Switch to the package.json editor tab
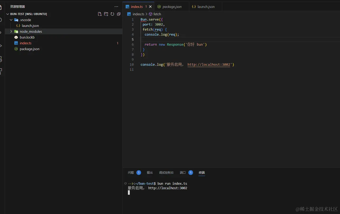The image size is (340, 214). click(x=172, y=7)
